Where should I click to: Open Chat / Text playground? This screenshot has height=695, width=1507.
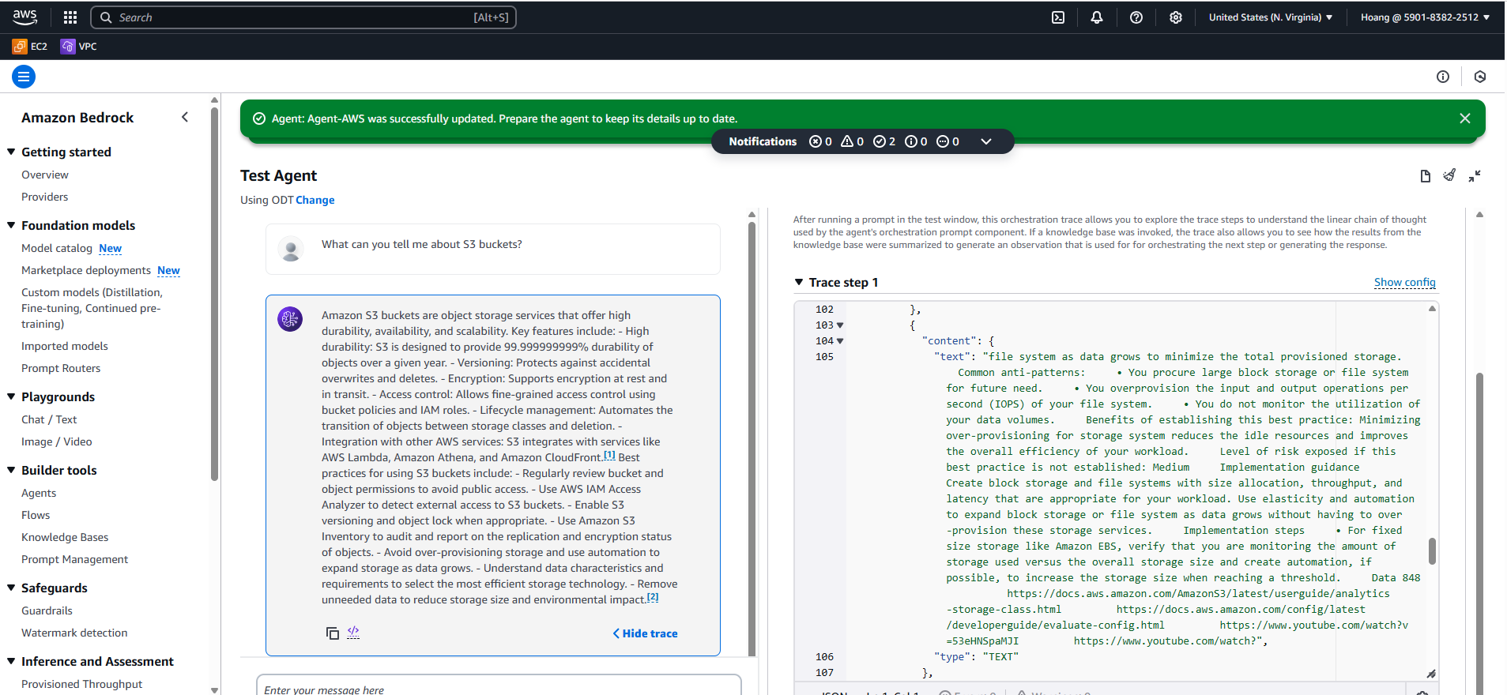(49, 419)
